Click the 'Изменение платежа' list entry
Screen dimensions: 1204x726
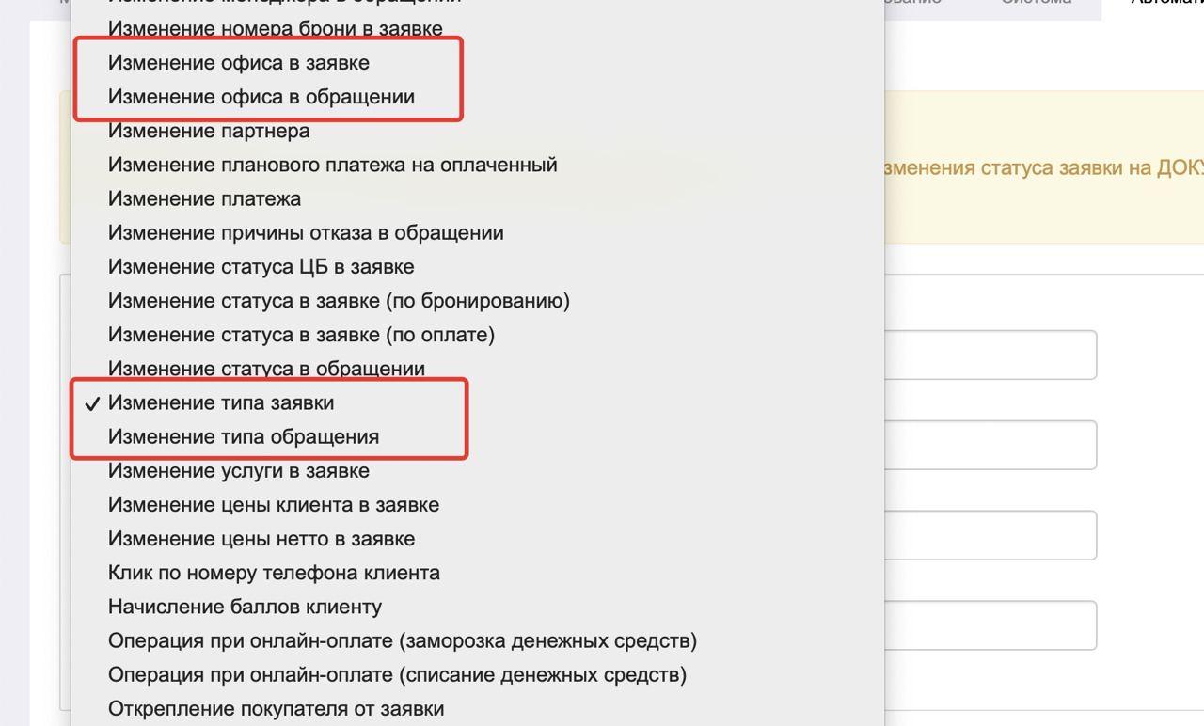[x=204, y=198]
